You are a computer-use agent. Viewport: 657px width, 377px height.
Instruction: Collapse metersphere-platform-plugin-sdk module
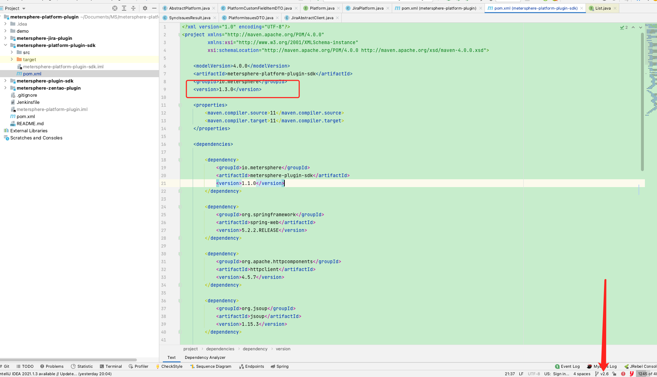pos(5,45)
